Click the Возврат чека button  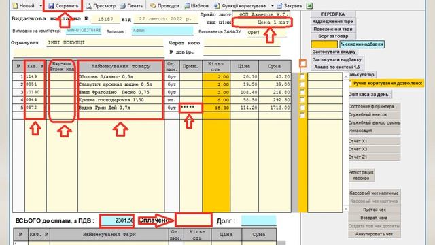click(374, 218)
